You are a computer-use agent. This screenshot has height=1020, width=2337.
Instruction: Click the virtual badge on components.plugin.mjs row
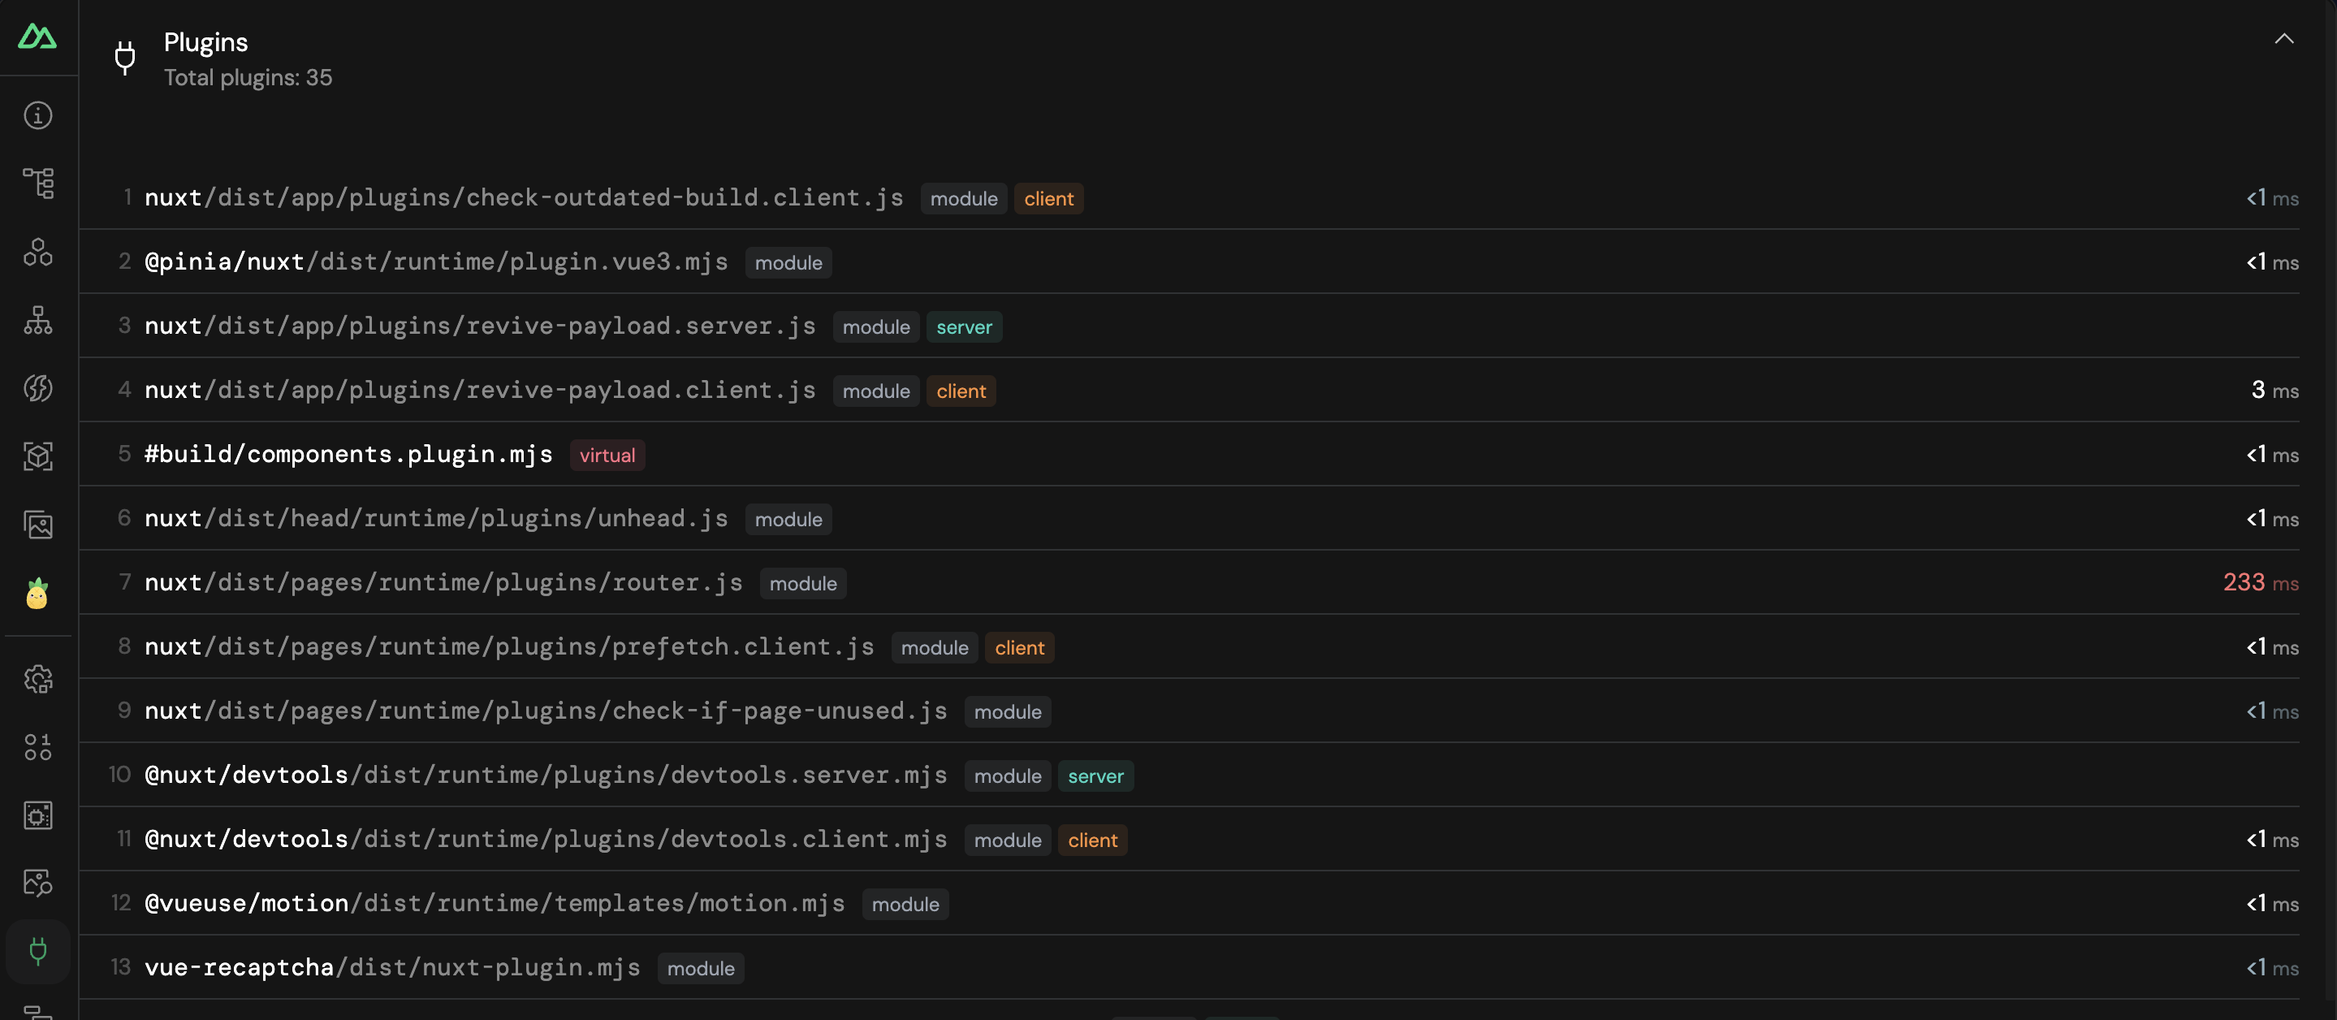click(607, 456)
